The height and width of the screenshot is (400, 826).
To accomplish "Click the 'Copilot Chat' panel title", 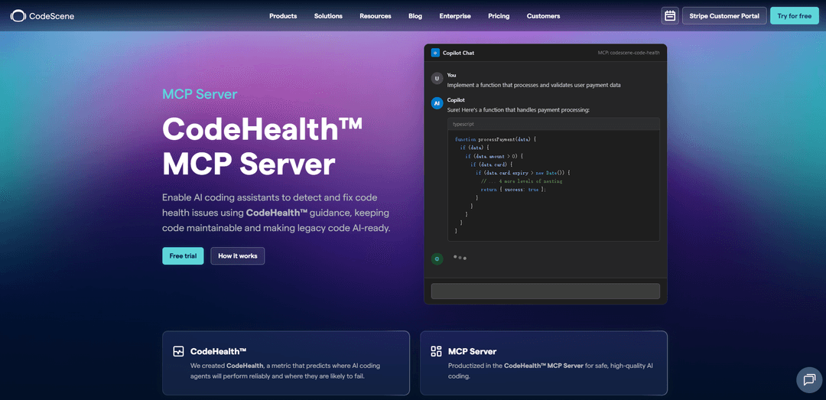I will click(x=458, y=53).
